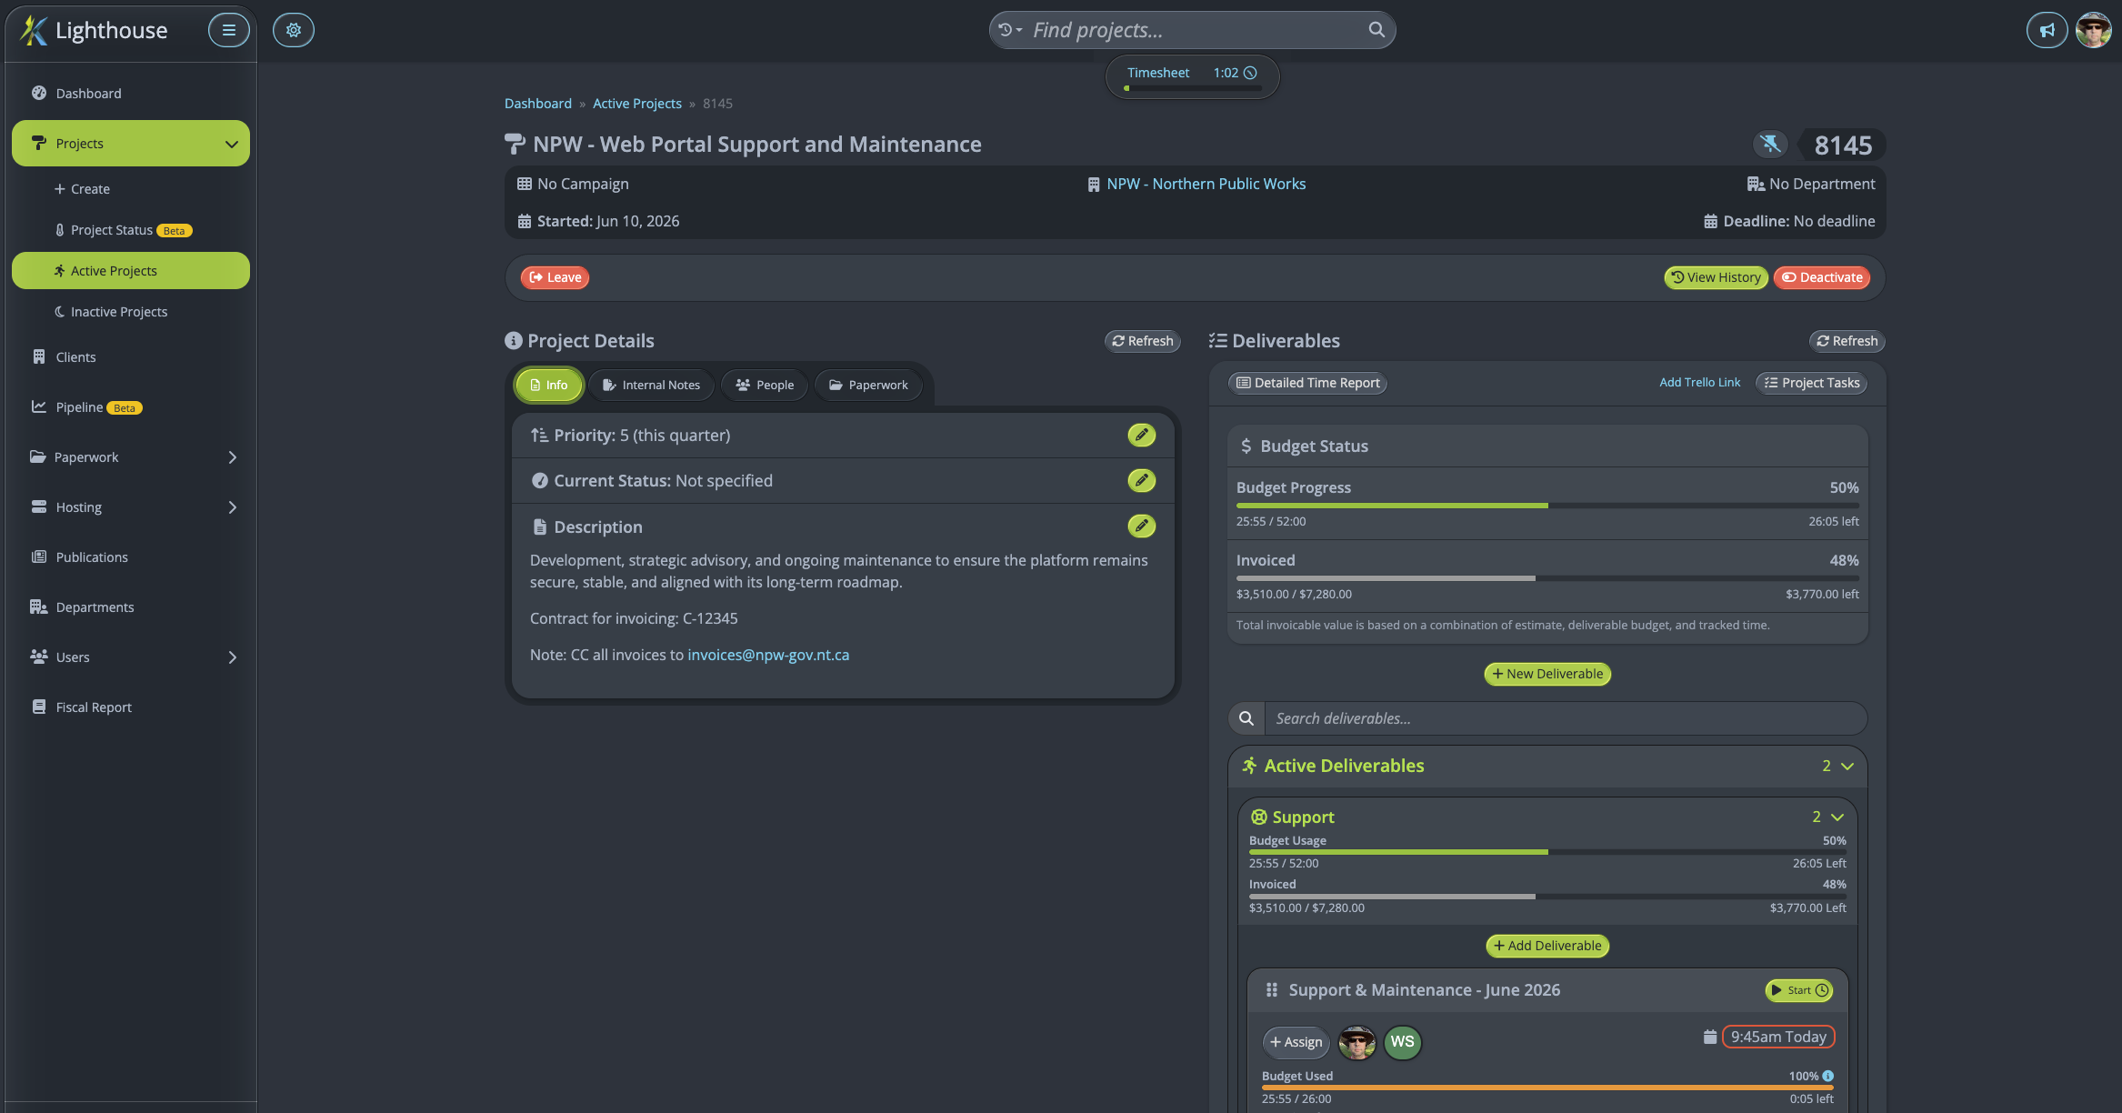2122x1113 pixels.
Task: Edit Current Status using pencil icon
Action: [x=1141, y=480]
